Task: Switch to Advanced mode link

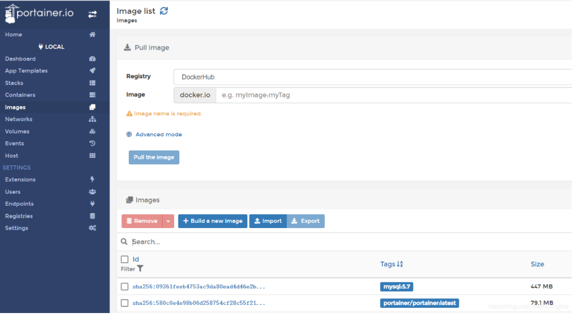Action: coord(159,135)
